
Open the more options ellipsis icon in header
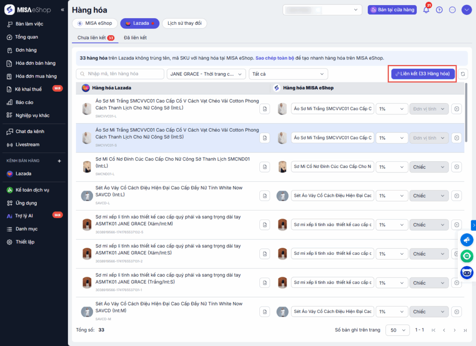[x=452, y=10]
